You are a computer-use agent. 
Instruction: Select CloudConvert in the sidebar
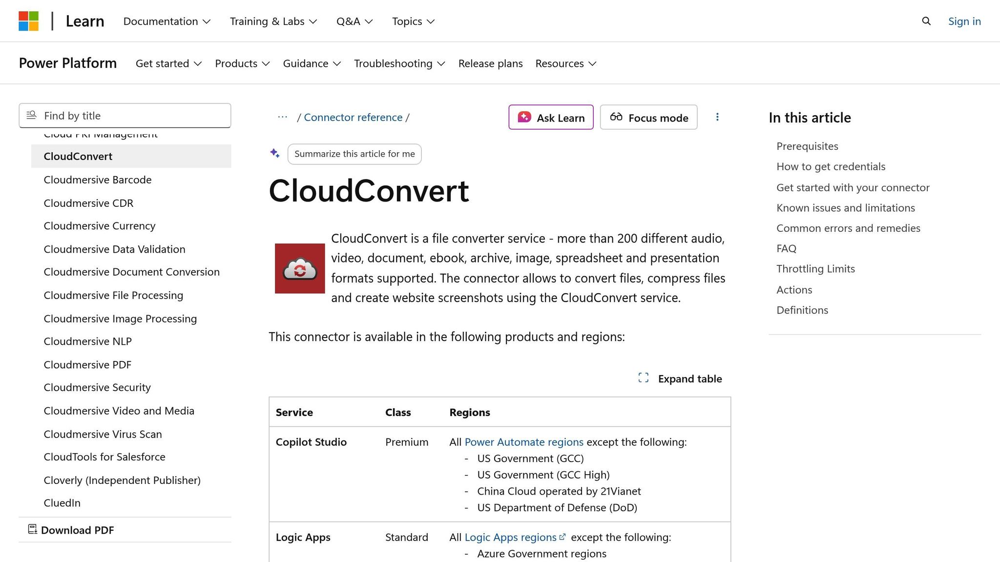(x=78, y=156)
